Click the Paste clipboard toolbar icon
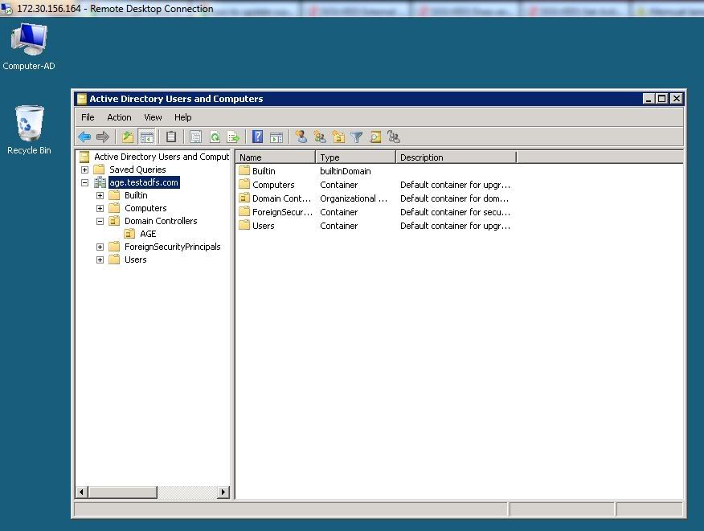 click(171, 137)
